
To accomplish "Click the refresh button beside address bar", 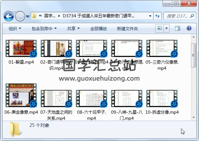I will [x=157, y=16].
